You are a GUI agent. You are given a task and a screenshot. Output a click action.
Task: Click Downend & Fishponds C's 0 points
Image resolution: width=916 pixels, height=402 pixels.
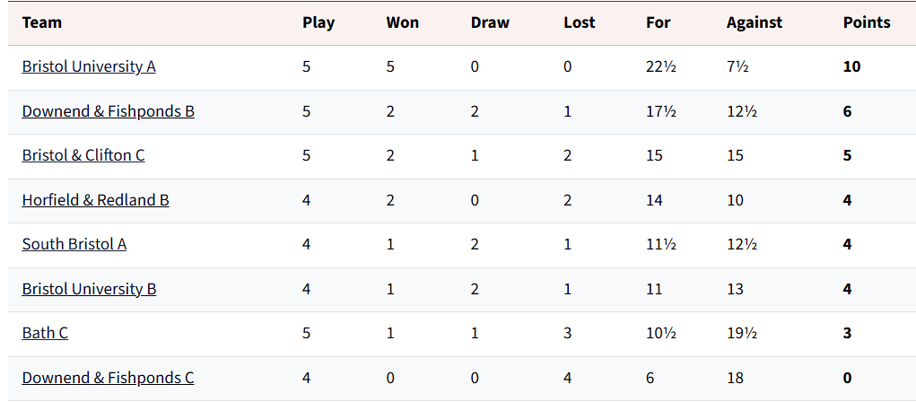pos(848,378)
